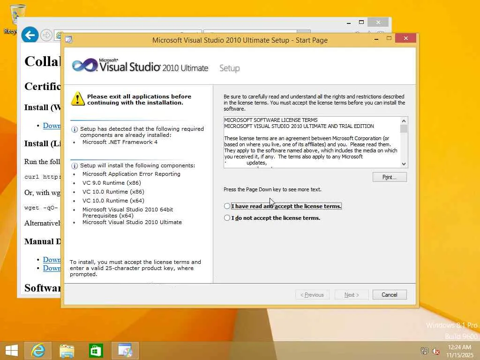Image resolution: width=480 pixels, height=360 pixels.
Task: Click inside the license terms text box
Action: (x=312, y=142)
